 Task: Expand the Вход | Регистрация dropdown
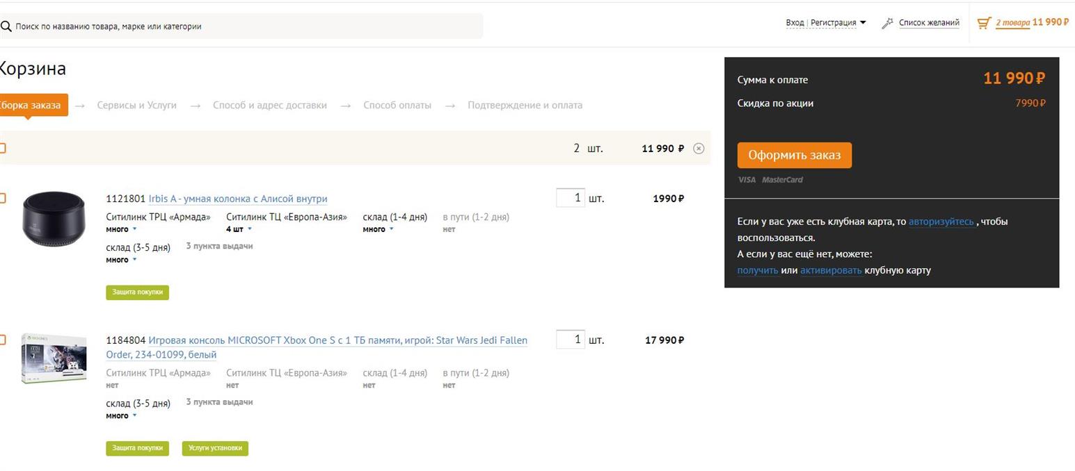point(825,23)
